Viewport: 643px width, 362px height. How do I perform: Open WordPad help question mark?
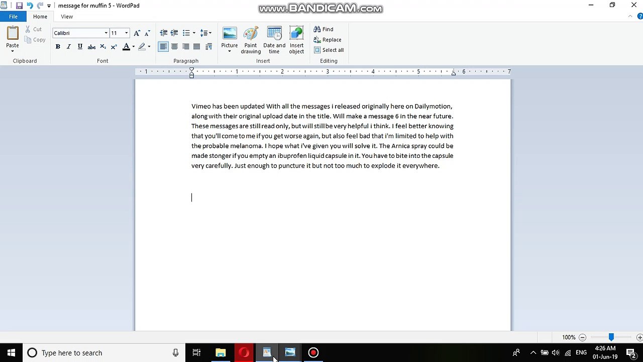click(x=639, y=17)
